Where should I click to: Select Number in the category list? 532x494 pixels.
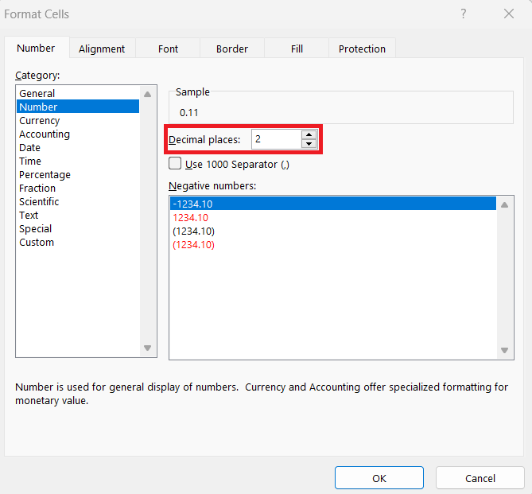tap(78, 107)
